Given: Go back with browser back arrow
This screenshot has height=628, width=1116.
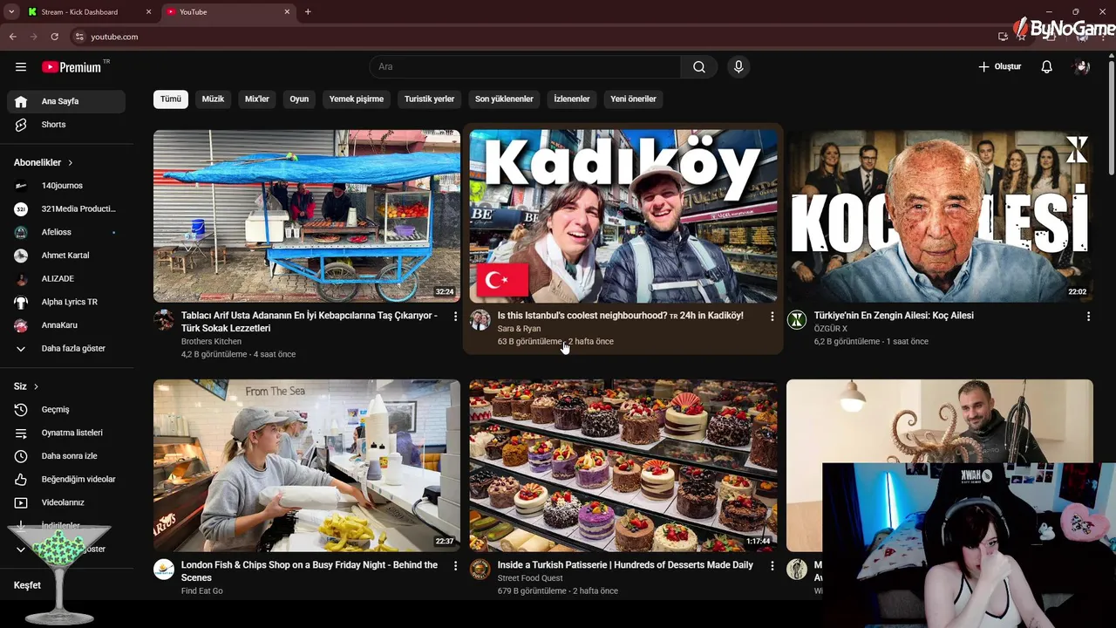Looking at the screenshot, I should [x=13, y=37].
